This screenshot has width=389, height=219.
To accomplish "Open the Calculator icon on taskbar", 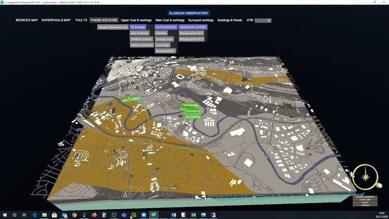I will (x=104, y=215).
